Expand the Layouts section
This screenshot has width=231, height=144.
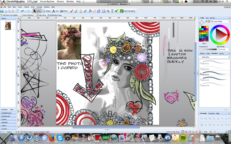[8, 129]
